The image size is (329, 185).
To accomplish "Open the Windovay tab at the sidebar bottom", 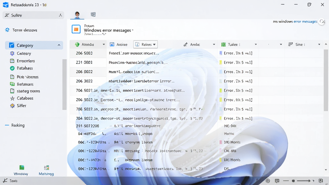I will (x=21, y=170).
